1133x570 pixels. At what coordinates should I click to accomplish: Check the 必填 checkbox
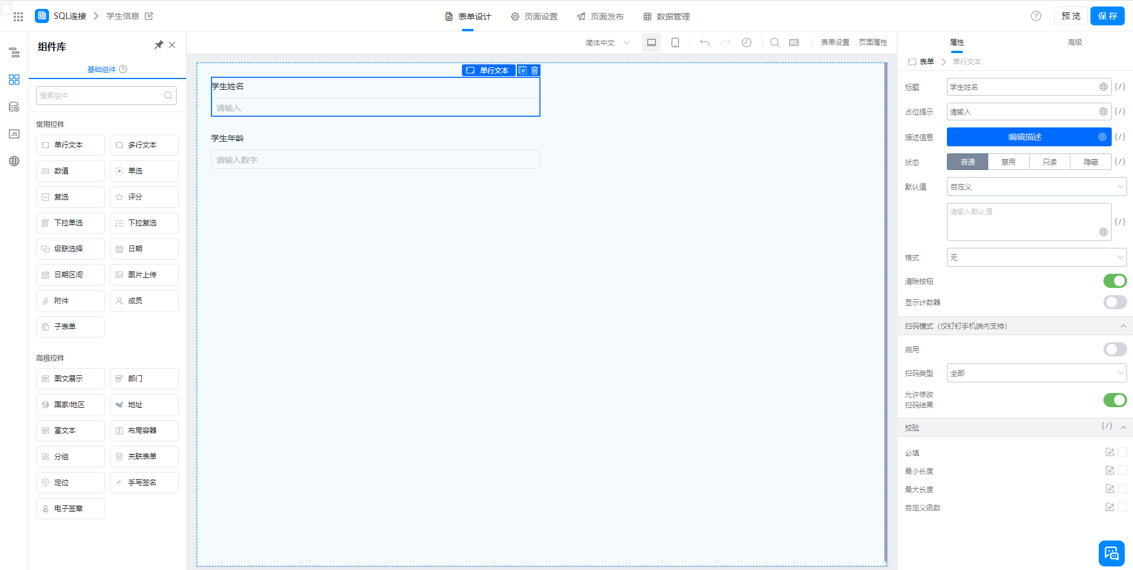point(1122,453)
